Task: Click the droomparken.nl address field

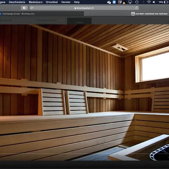Action: [84, 8]
